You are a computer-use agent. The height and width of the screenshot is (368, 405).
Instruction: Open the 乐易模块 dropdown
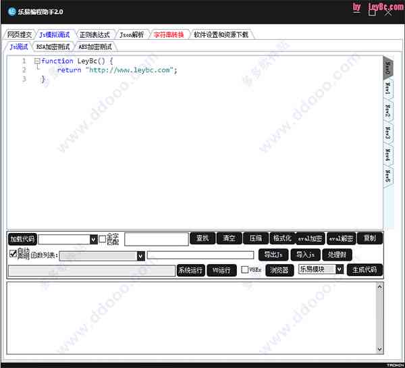tap(340, 269)
